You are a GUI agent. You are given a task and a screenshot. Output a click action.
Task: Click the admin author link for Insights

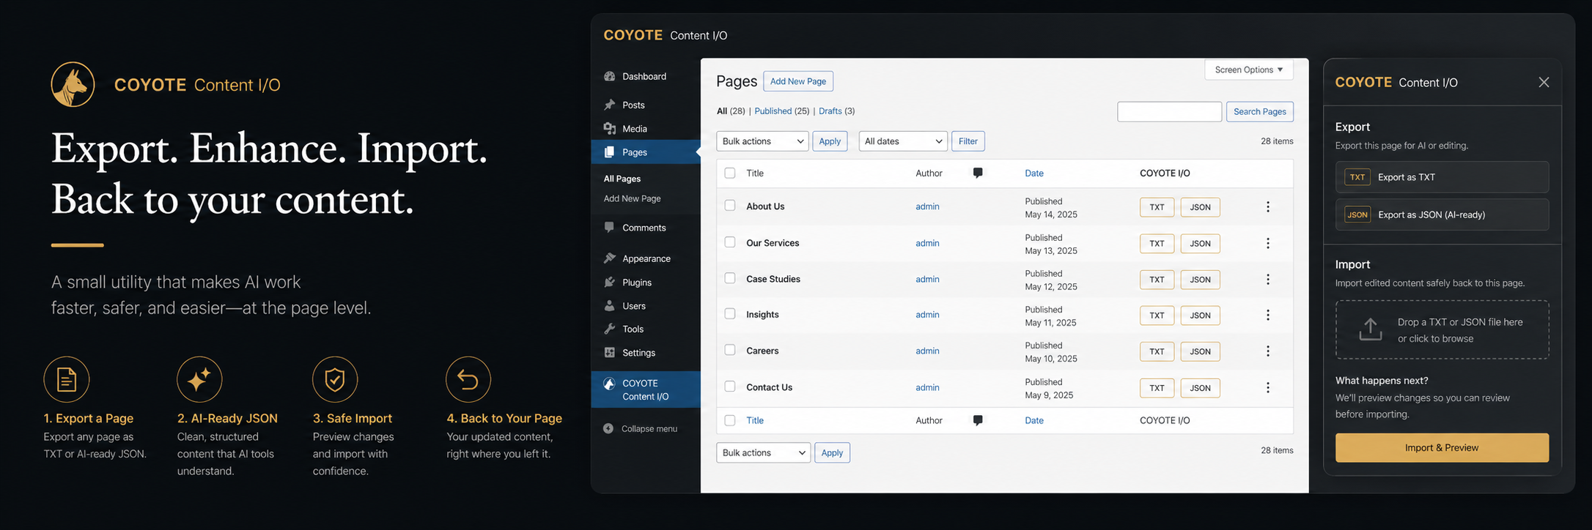pyautogui.click(x=927, y=315)
